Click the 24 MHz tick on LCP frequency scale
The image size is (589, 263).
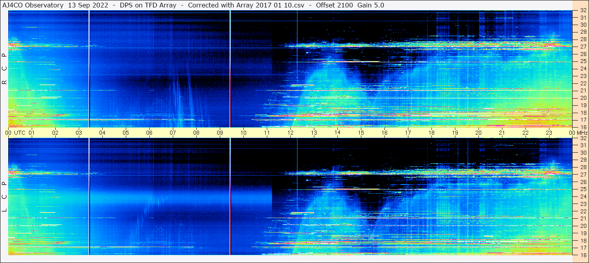[583, 197]
